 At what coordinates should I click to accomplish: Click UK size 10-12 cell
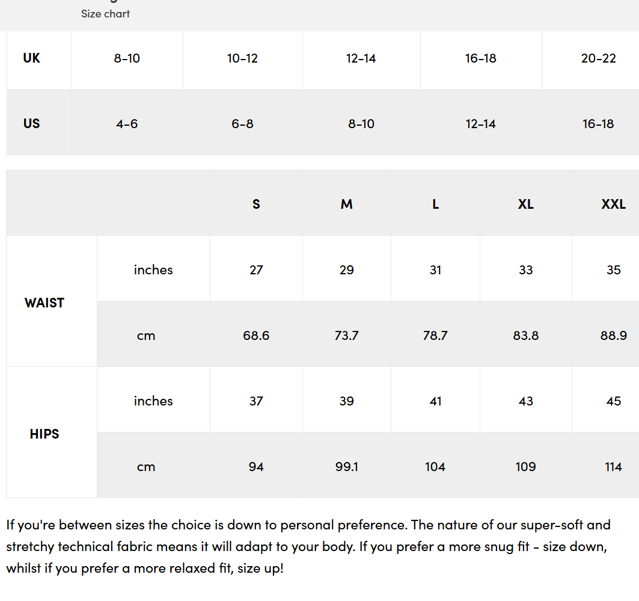click(x=242, y=58)
